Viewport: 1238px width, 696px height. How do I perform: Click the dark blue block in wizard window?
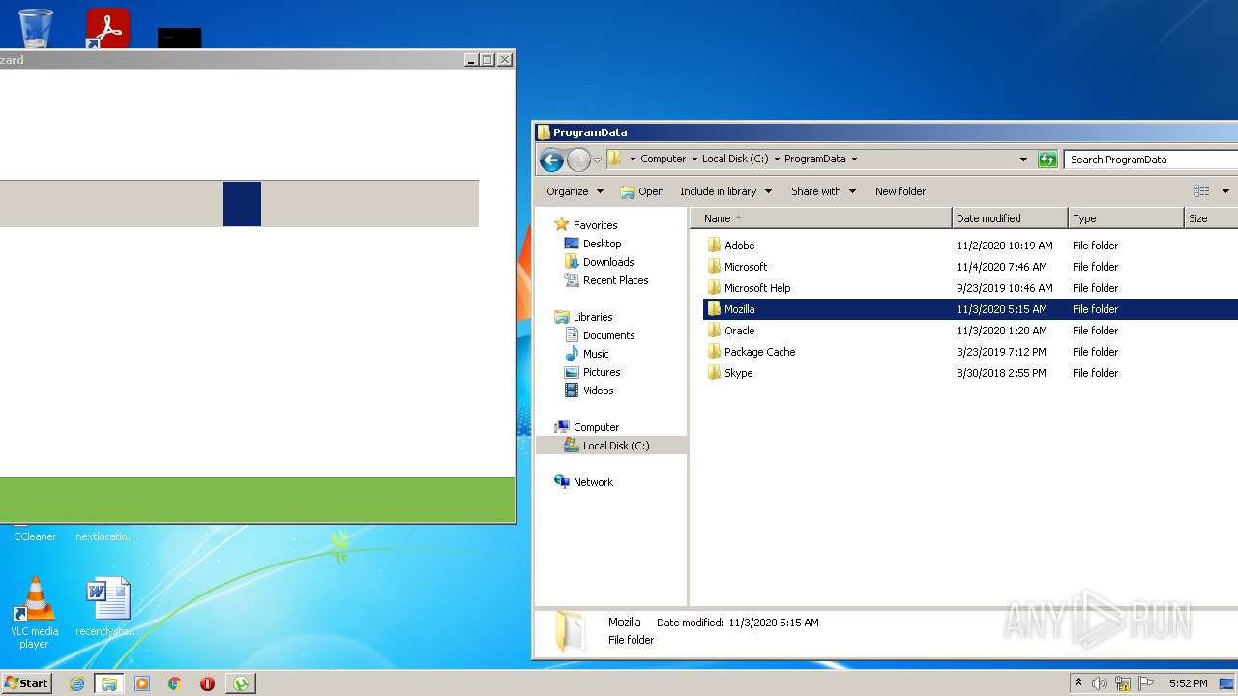(242, 204)
